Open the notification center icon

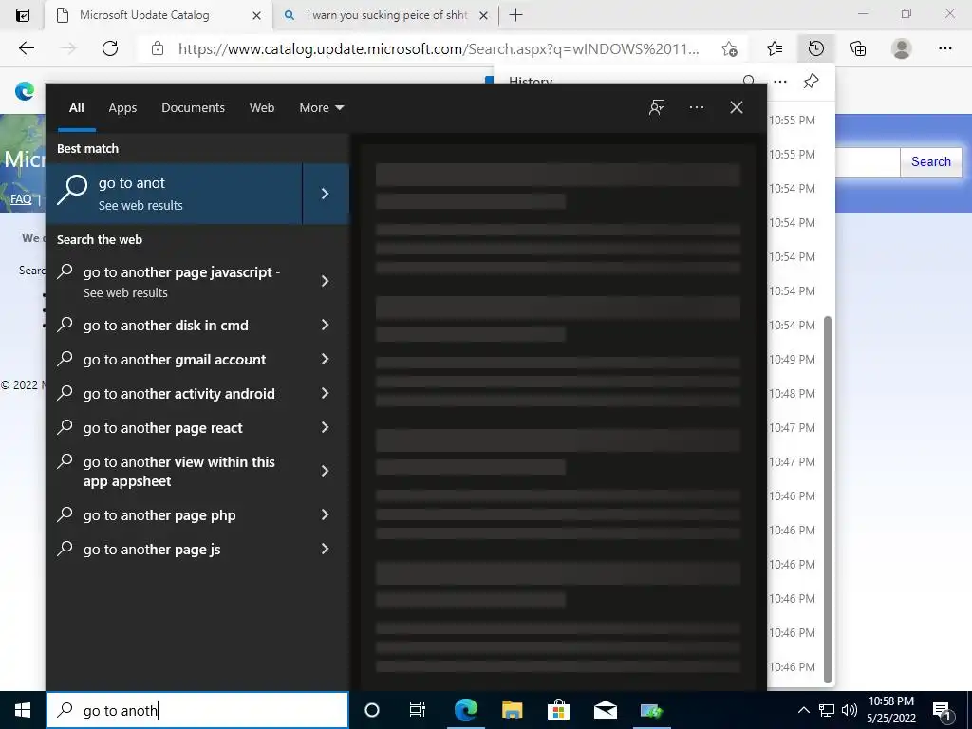[x=943, y=710]
